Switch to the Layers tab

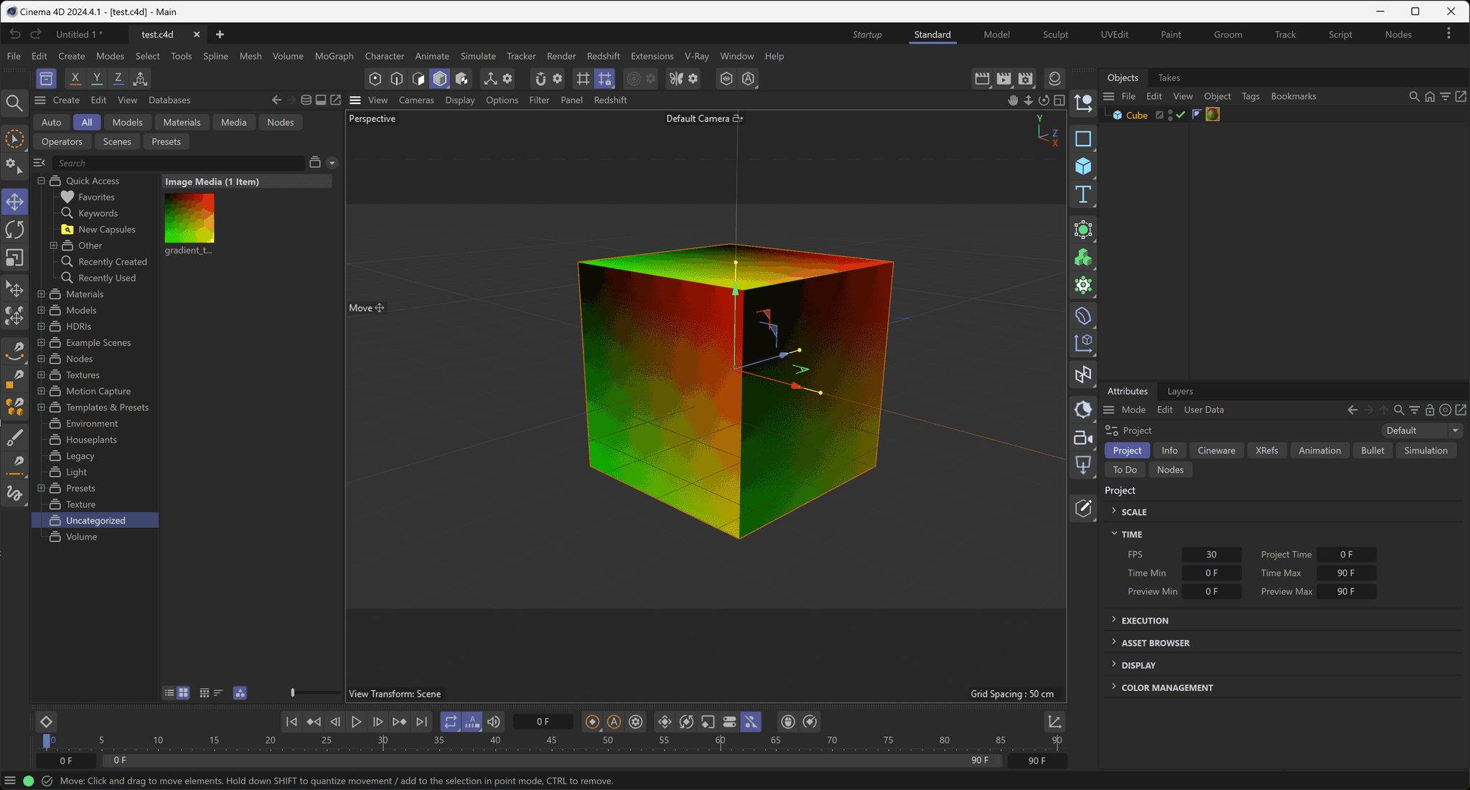(1180, 391)
